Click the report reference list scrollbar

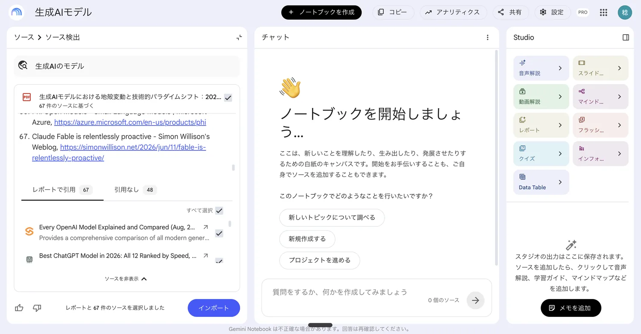point(233,167)
